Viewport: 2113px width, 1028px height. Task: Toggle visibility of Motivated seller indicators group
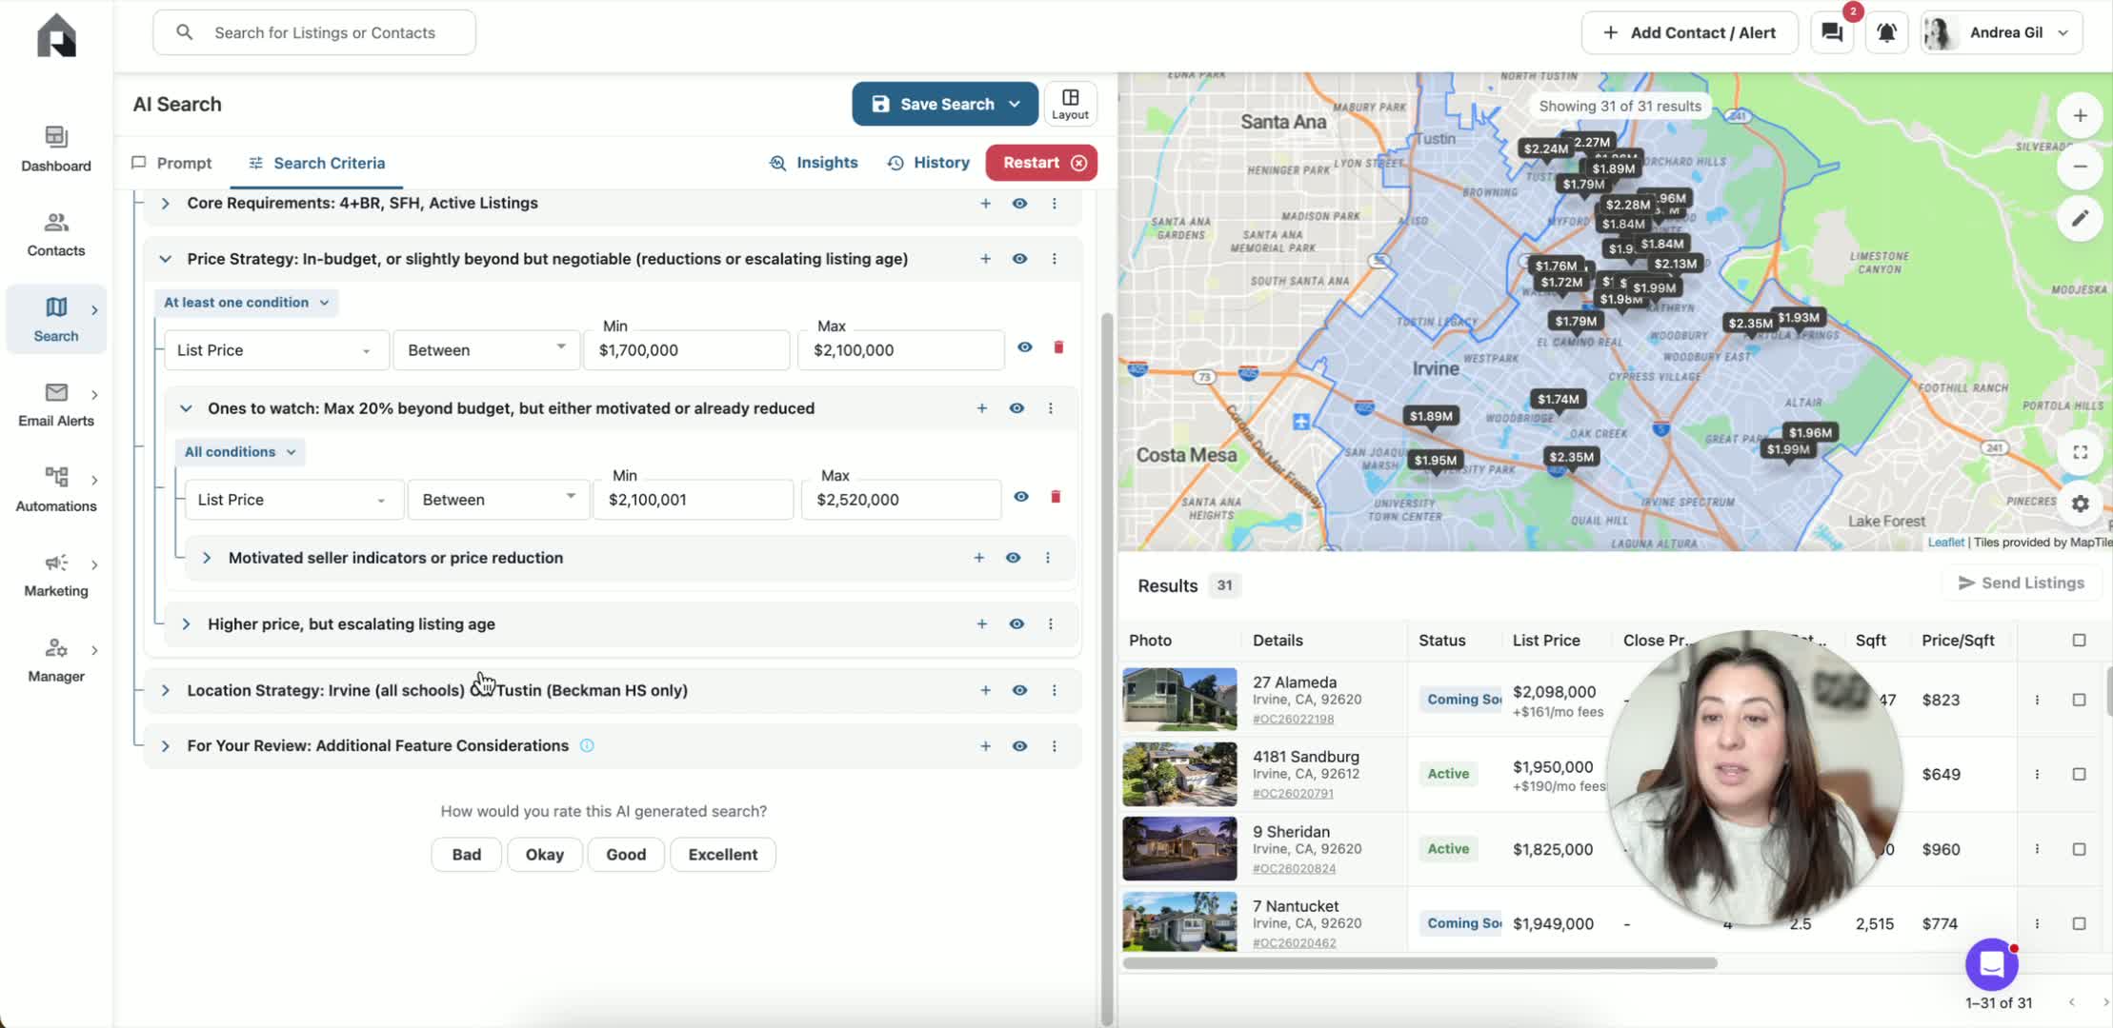(x=1013, y=558)
